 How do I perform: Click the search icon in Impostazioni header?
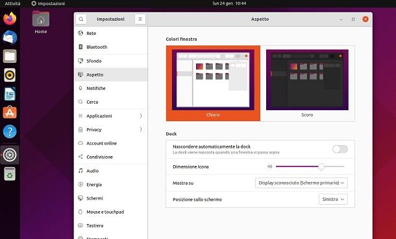coord(80,19)
